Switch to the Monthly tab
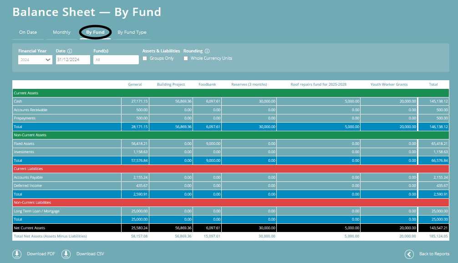The width and height of the screenshot is (458, 263). coord(61,32)
